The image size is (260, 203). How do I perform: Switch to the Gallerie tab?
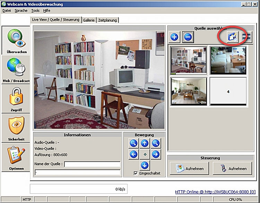(89, 20)
